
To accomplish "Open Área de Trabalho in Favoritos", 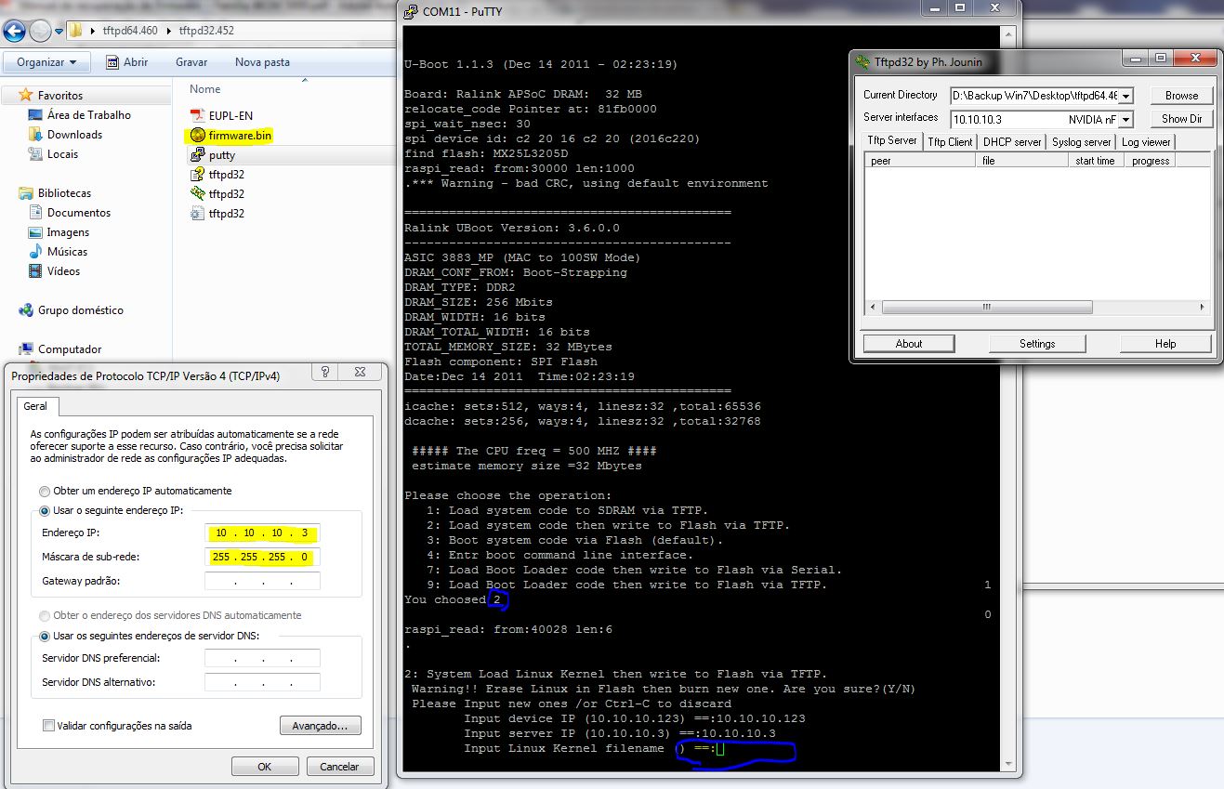I will 89,115.
